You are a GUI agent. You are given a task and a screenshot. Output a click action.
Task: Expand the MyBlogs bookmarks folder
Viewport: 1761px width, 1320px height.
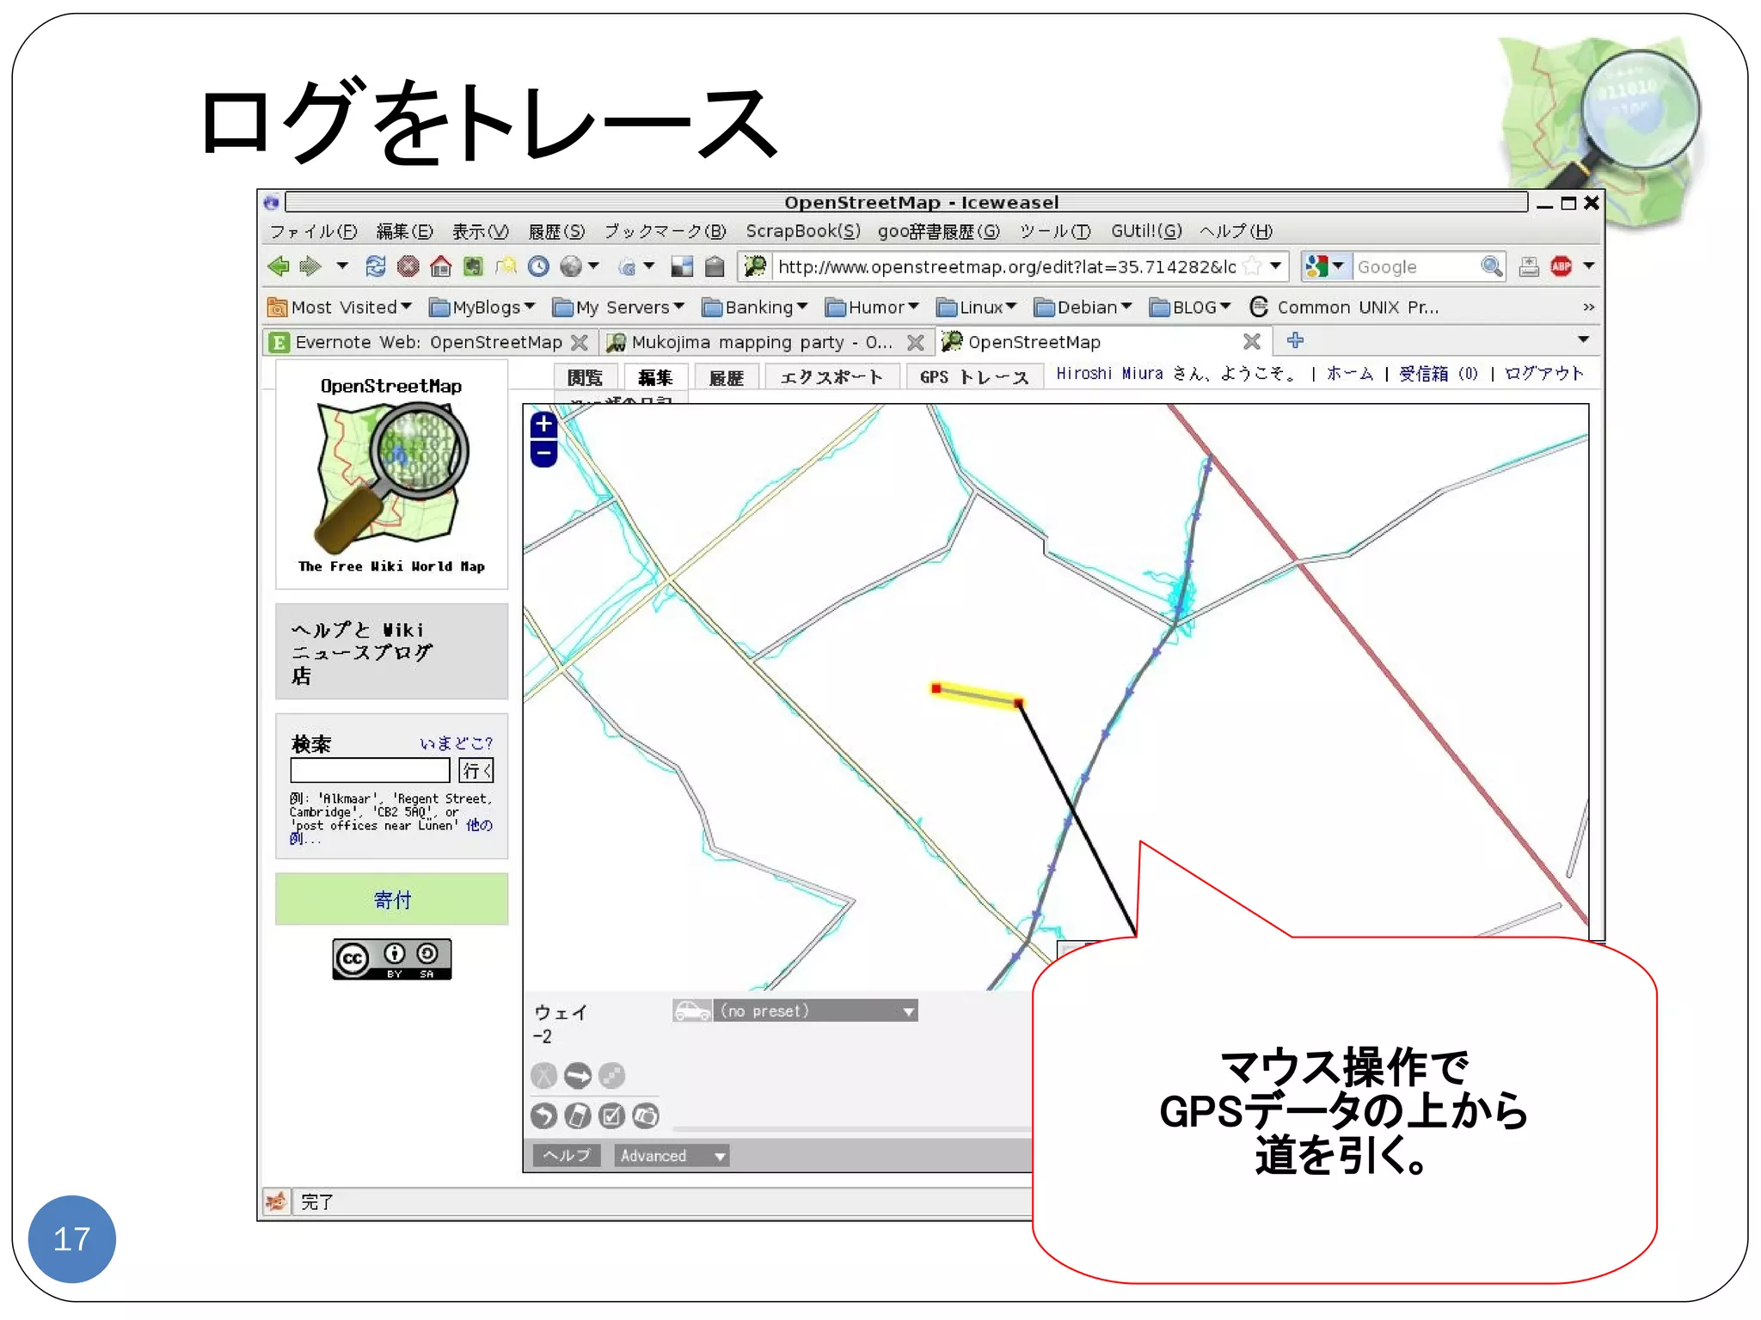(482, 307)
